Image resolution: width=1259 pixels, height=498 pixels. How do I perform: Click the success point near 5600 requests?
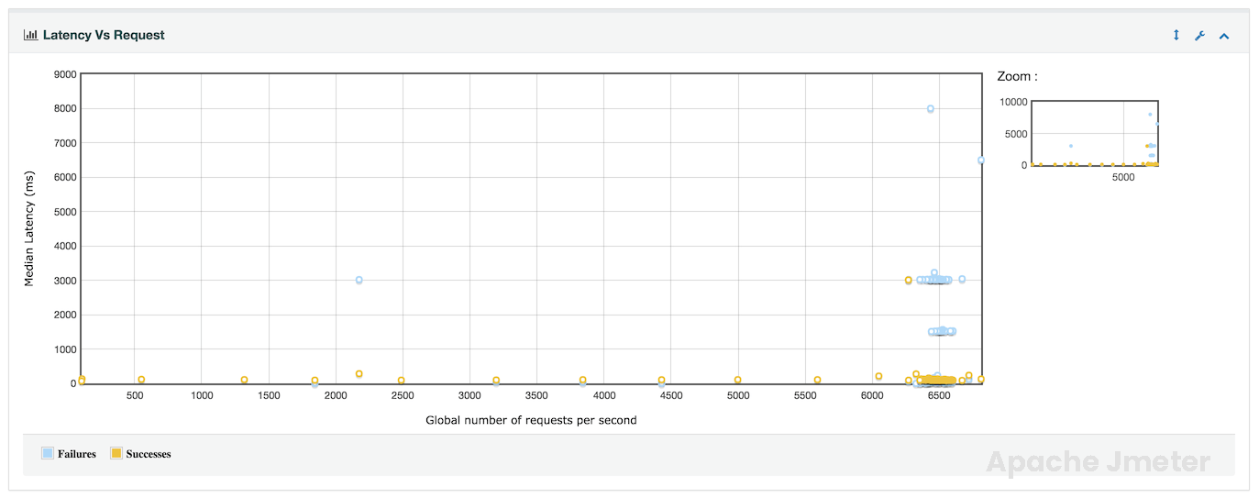click(x=817, y=380)
